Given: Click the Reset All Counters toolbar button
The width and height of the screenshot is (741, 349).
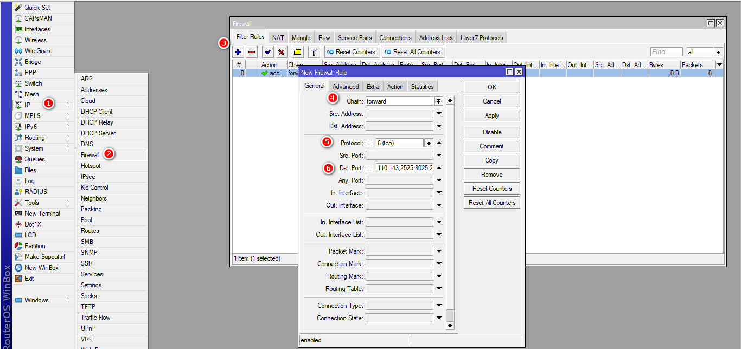Looking at the screenshot, I should [x=413, y=52].
